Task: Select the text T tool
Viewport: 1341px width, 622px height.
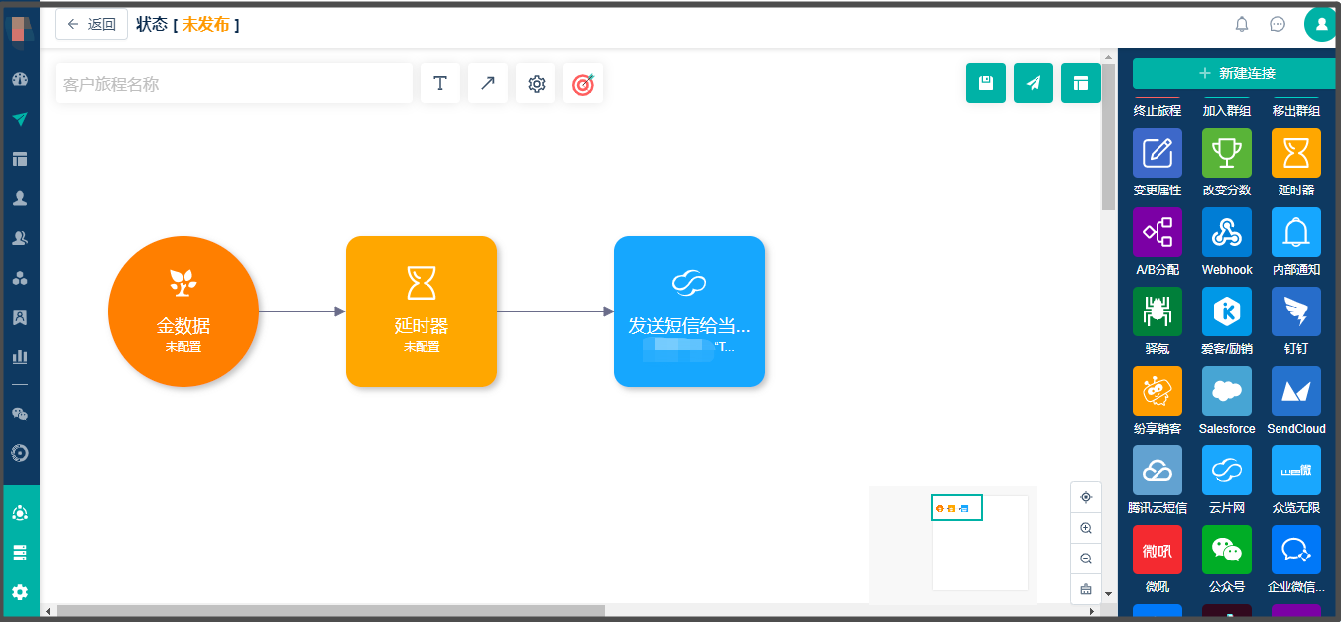Action: [440, 84]
